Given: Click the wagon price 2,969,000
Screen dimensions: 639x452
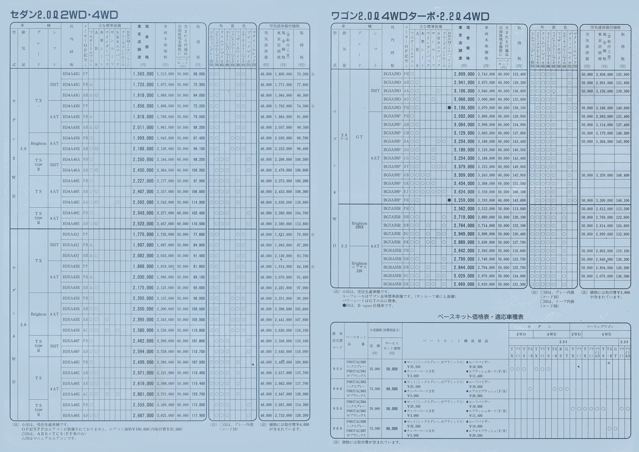Looking at the screenshot, I should click(x=464, y=284).
